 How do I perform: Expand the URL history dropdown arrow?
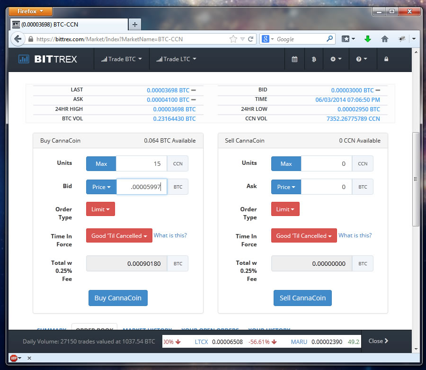[x=242, y=39]
